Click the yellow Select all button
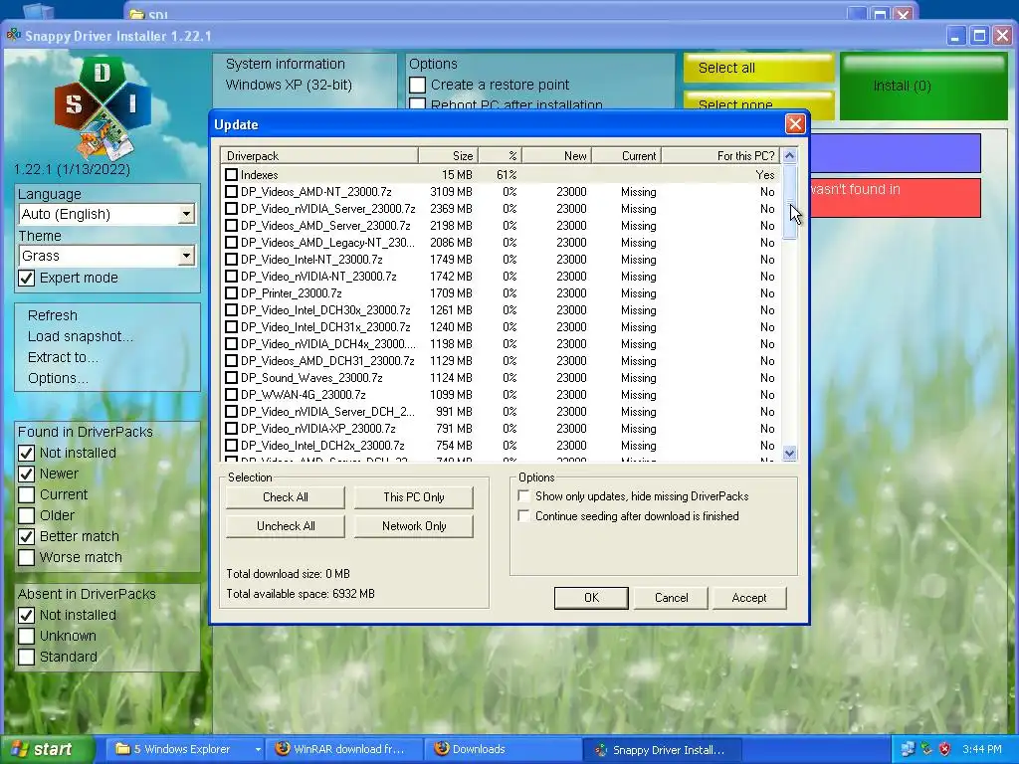Image resolution: width=1019 pixels, height=764 pixels. coord(758,68)
